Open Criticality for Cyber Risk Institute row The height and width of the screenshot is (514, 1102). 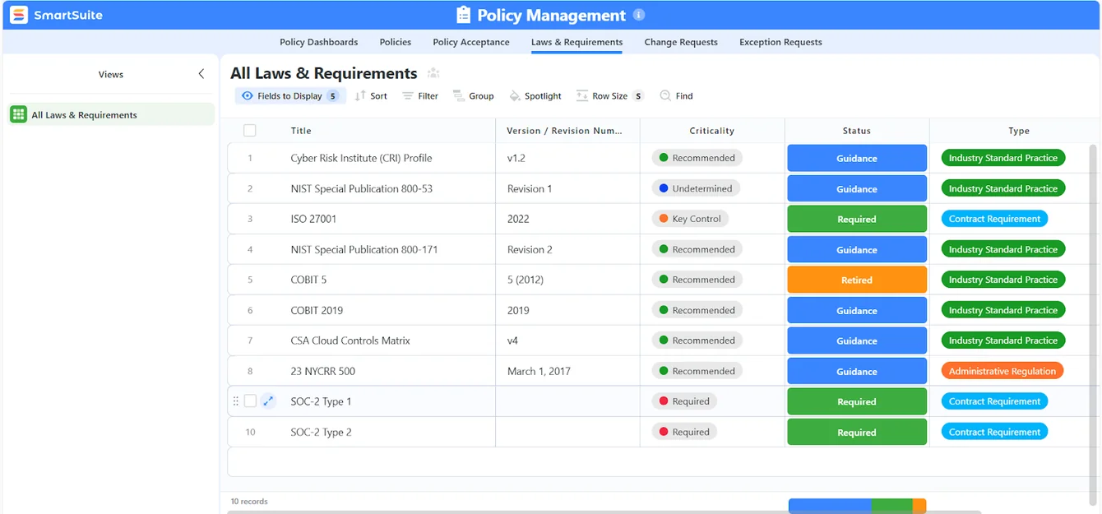697,158
